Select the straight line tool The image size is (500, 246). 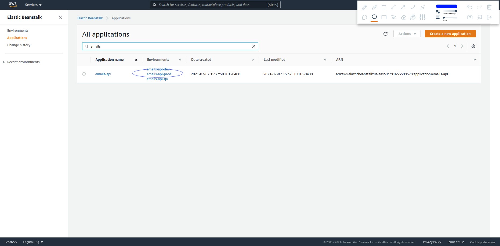(x=393, y=7)
